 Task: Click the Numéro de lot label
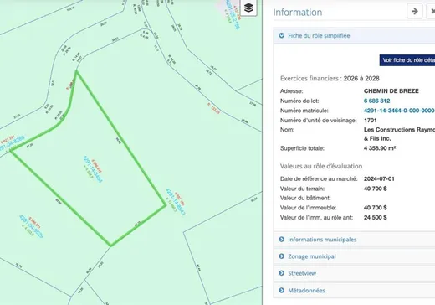pos(299,101)
